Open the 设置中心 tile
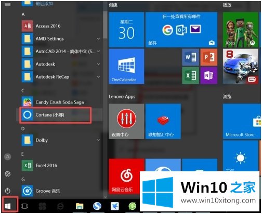Viewport: 262px width, 214px height. 126,121
